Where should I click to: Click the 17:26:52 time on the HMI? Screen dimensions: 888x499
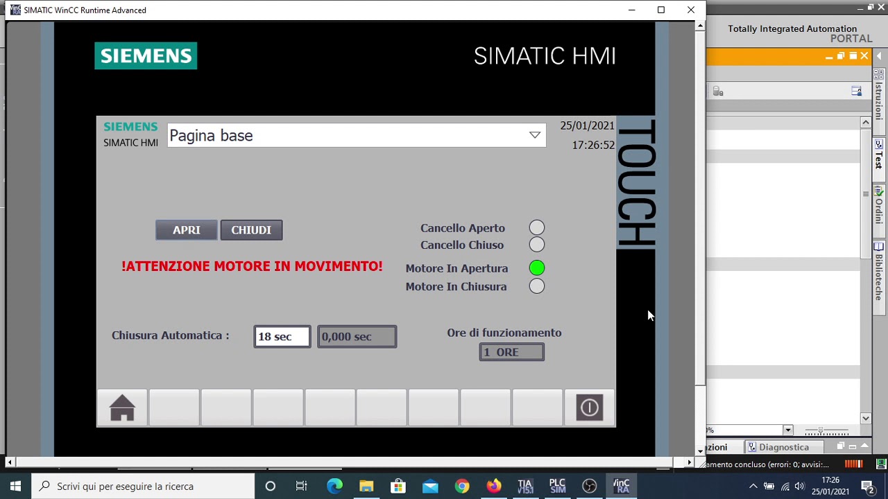tap(593, 145)
